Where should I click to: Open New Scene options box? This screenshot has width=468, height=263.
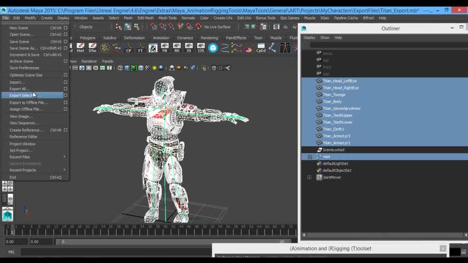[x=66, y=28]
